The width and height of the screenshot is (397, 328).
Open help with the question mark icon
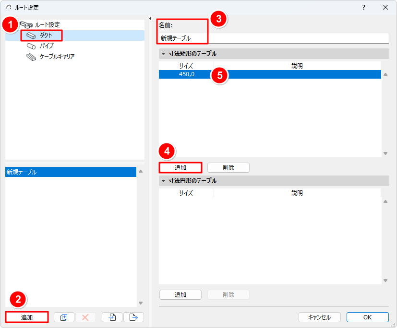363,7
